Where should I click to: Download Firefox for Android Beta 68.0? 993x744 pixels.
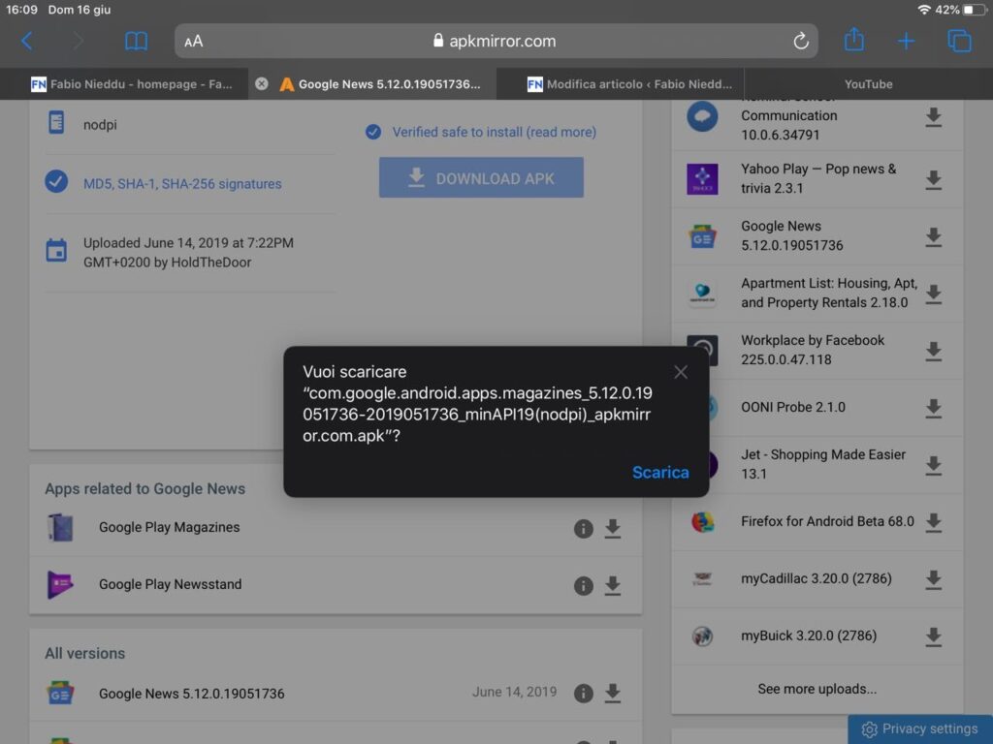click(933, 522)
